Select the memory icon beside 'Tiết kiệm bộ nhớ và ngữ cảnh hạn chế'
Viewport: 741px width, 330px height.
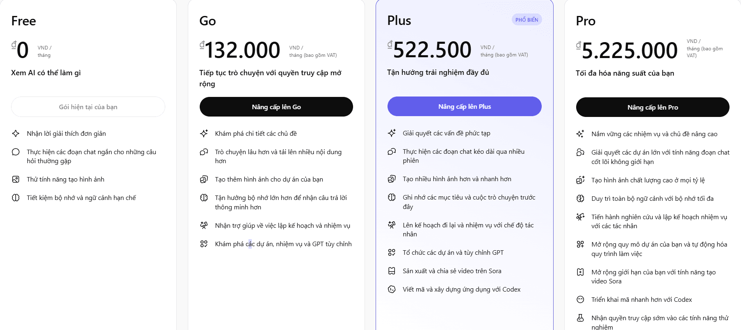coord(16,198)
